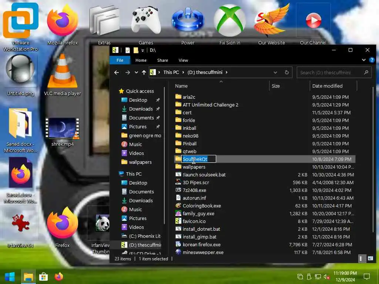Viewport: 379px width, 284px height.
Task: Select ATT Unlimited Challenge 2 folder
Action: (207, 105)
